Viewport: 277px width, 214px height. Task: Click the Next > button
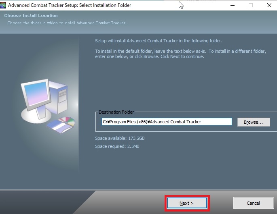[187, 203]
